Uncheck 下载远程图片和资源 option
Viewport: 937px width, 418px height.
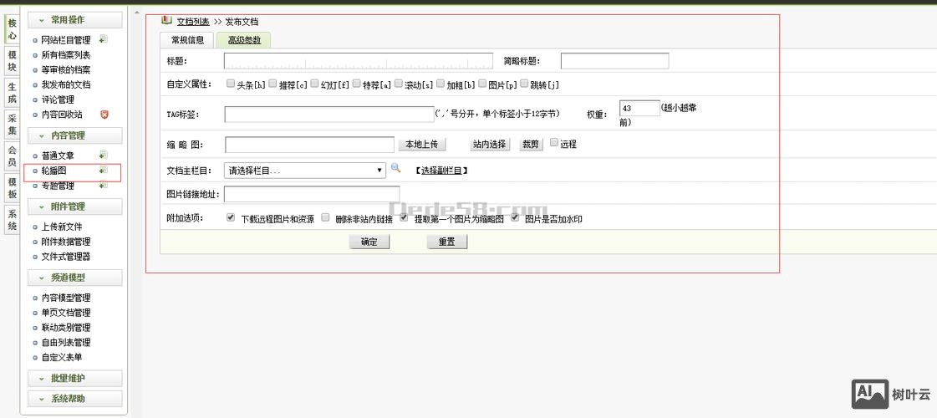231,217
